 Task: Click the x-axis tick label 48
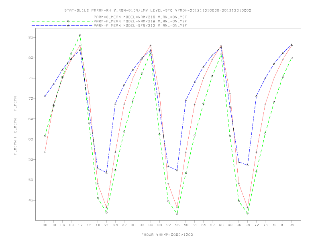coord(186,225)
